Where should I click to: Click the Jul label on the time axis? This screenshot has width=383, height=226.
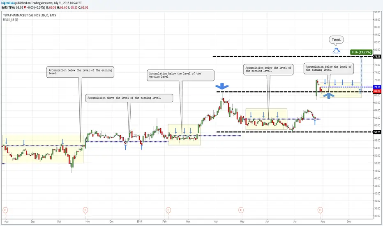pyautogui.click(x=295, y=221)
